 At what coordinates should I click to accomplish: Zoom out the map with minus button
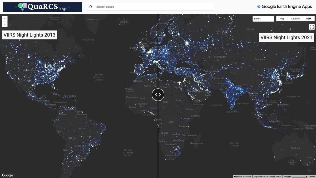point(5,24)
